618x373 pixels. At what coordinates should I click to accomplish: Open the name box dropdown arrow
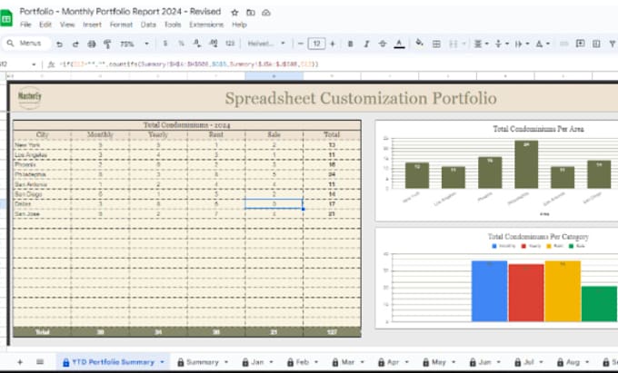[34, 64]
